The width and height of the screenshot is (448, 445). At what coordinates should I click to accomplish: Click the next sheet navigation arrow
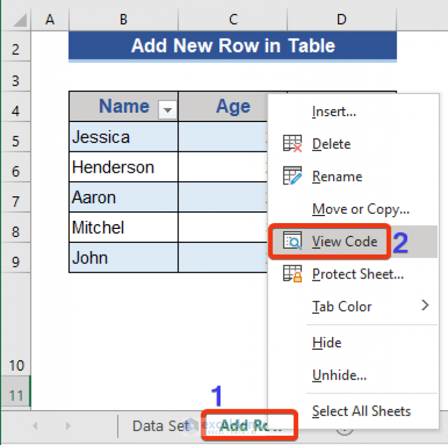tap(68, 426)
